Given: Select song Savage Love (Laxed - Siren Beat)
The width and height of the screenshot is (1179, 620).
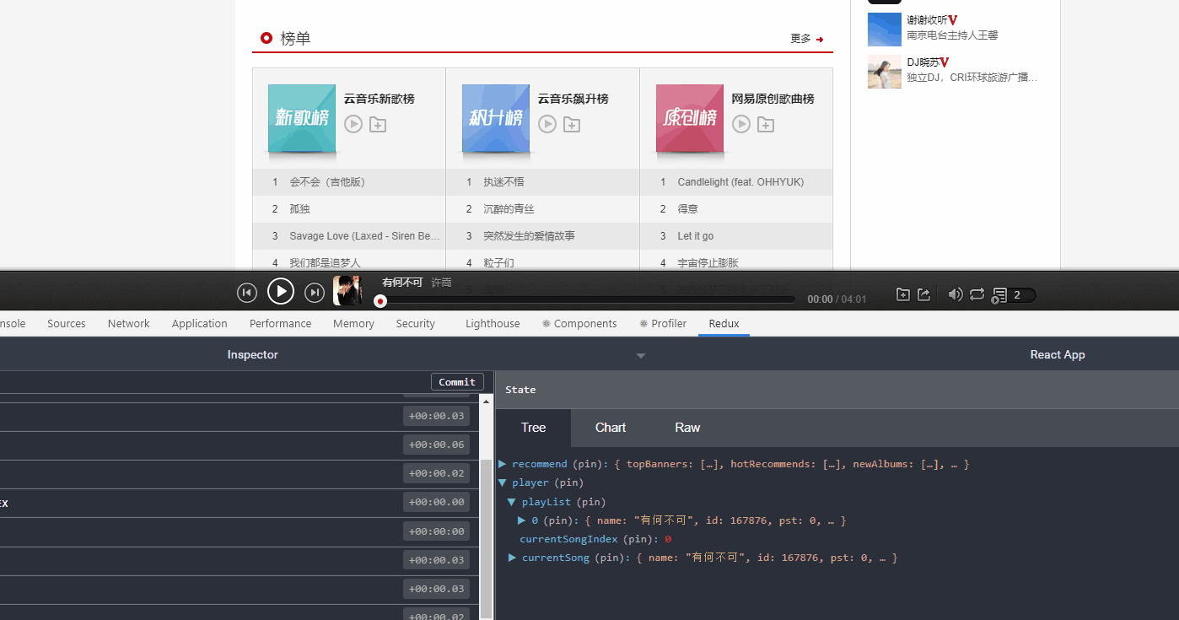Looking at the screenshot, I should [365, 236].
